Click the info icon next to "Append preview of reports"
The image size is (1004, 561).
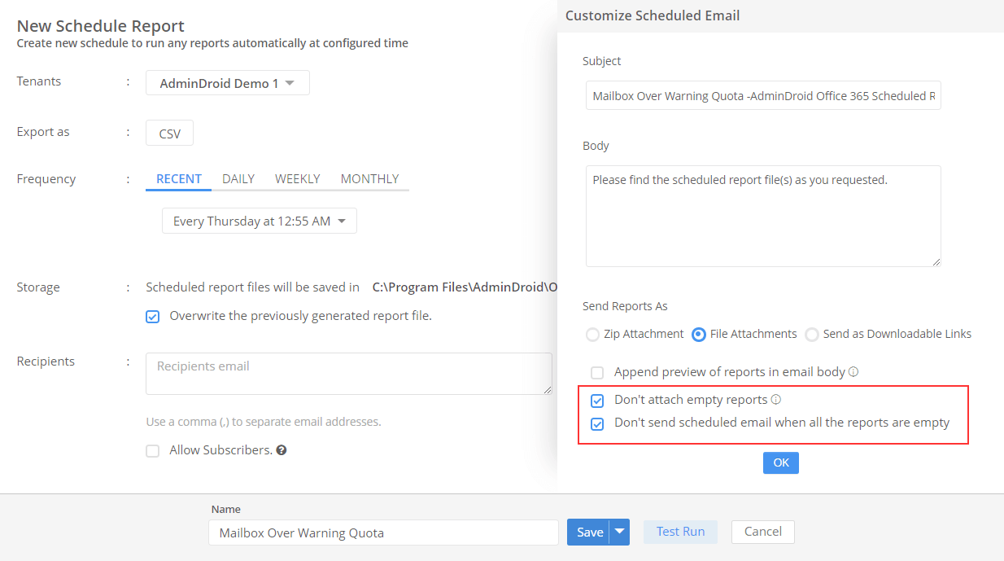click(853, 371)
